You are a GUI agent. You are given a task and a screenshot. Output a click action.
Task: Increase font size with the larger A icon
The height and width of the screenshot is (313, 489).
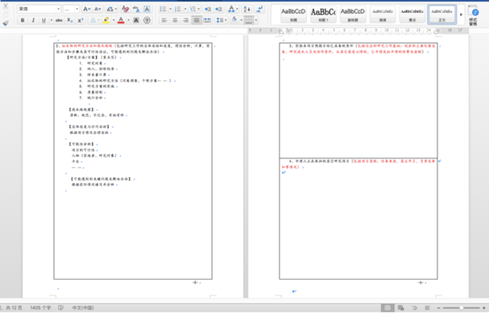click(86, 9)
